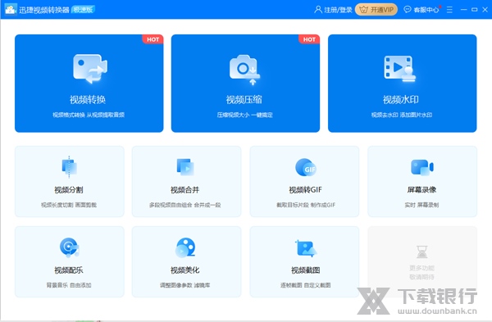Viewport: 492px width, 322px height.
Task: Click description 视频格式转换 从视频提取音频
Action: point(89,115)
